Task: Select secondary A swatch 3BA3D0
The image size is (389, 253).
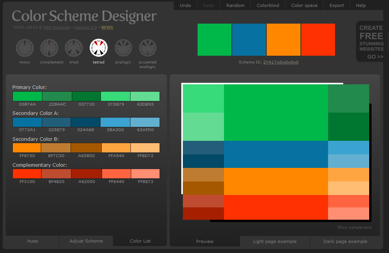Action: [115, 122]
